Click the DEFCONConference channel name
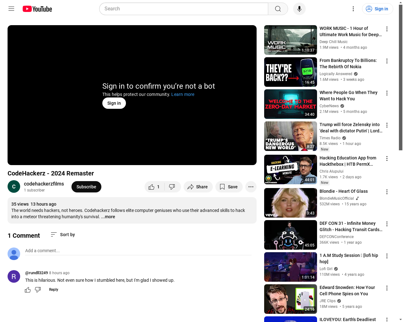This screenshot has width=403, height=322. [x=337, y=237]
